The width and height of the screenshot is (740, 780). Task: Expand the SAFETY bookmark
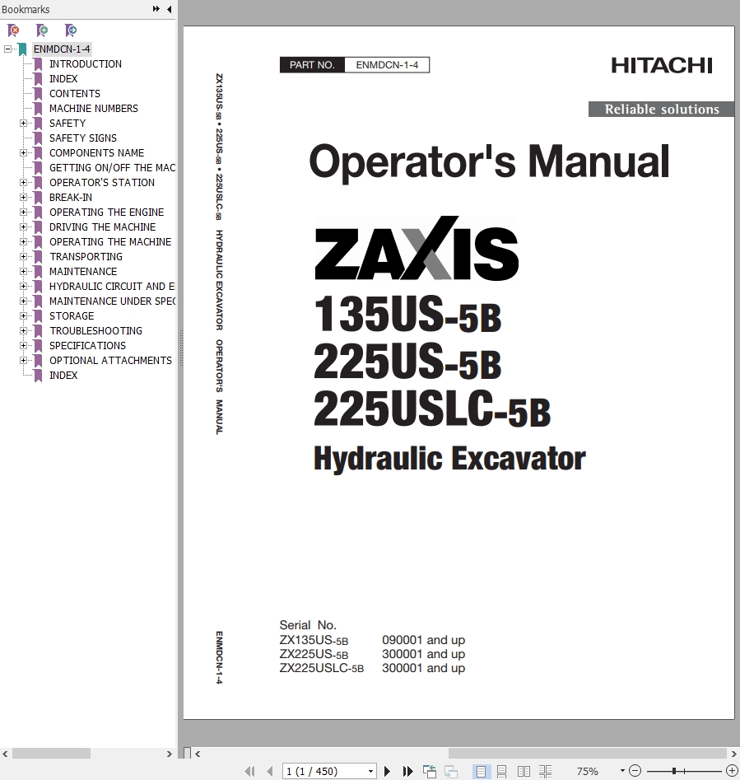[x=23, y=123]
